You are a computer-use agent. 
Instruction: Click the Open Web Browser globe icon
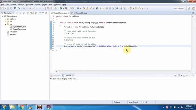pos(117,8)
